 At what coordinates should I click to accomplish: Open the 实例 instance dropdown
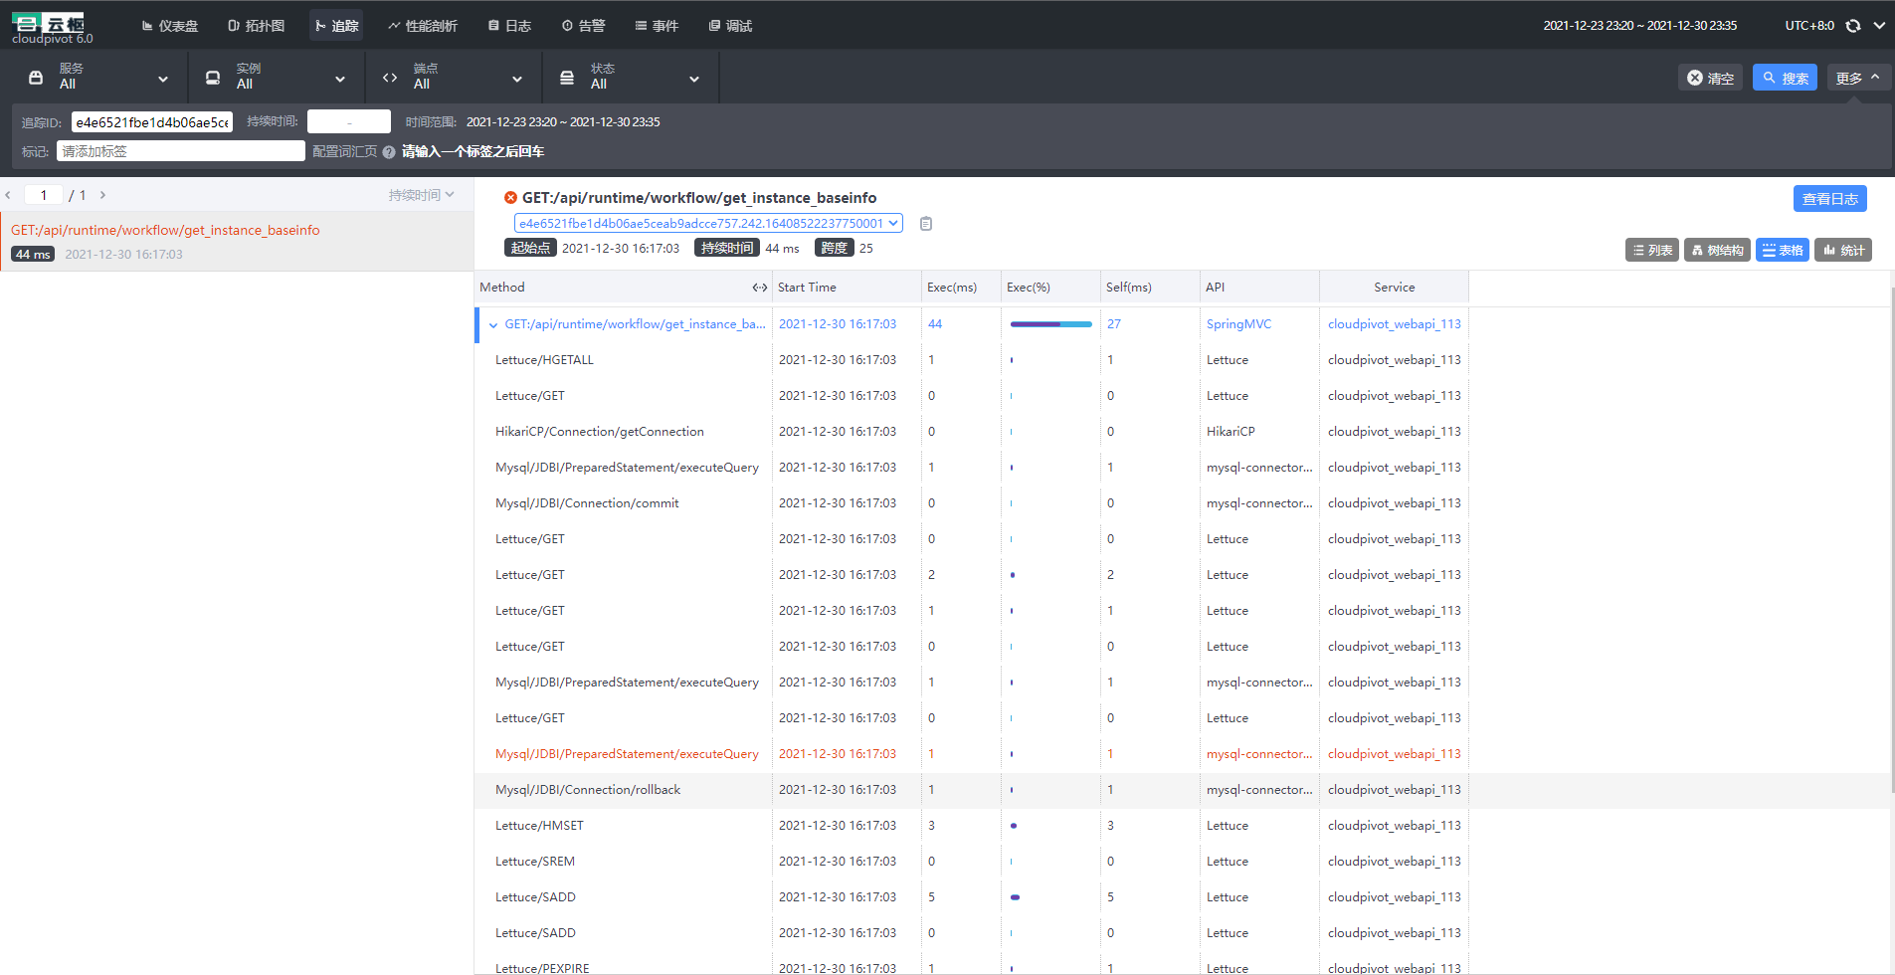pyautogui.click(x=276, y=77)
